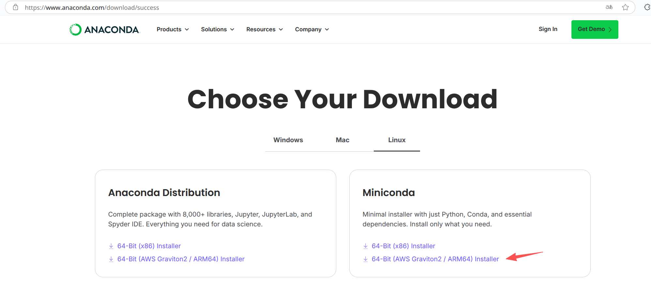The image size is (651, 289).
Task: Click the Choose Your Download headline
Action: point(342,99)
